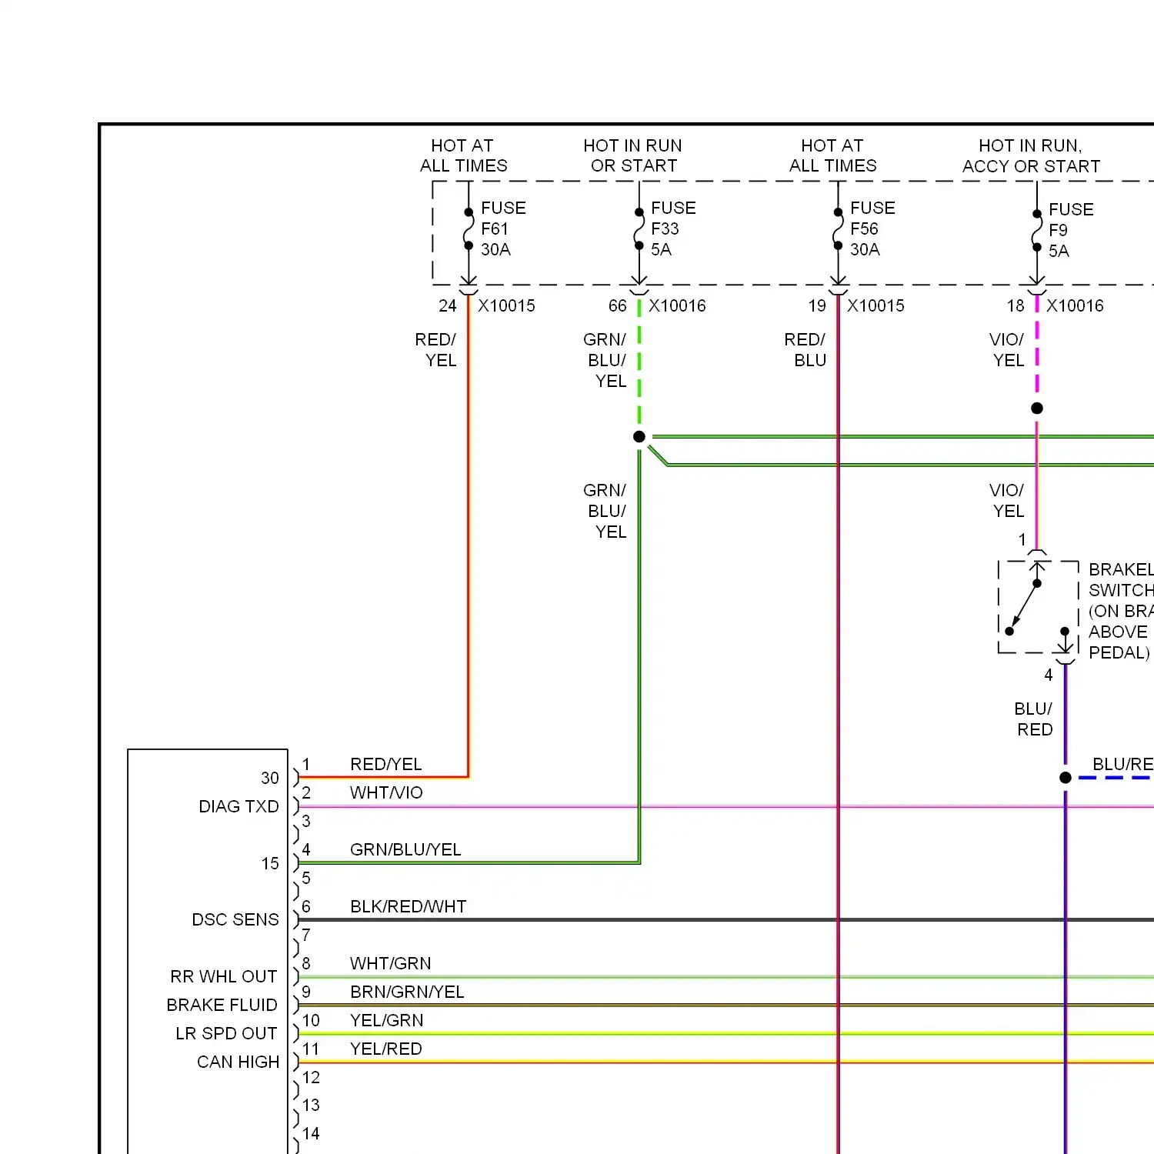Image resolution: width=1154 pixels, height=1154 pixels.
Task: Click the splice dot on BLU/RED wire
Action: point(1066,778)
